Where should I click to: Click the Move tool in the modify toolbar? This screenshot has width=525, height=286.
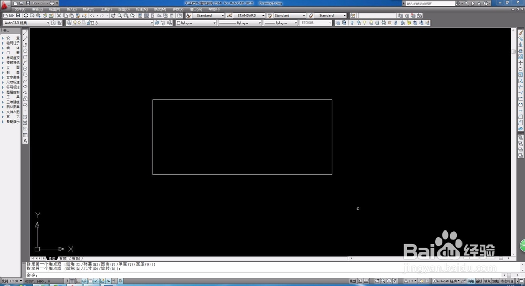[520, 62]
